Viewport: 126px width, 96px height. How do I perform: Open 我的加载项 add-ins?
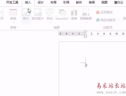point(106,20)
